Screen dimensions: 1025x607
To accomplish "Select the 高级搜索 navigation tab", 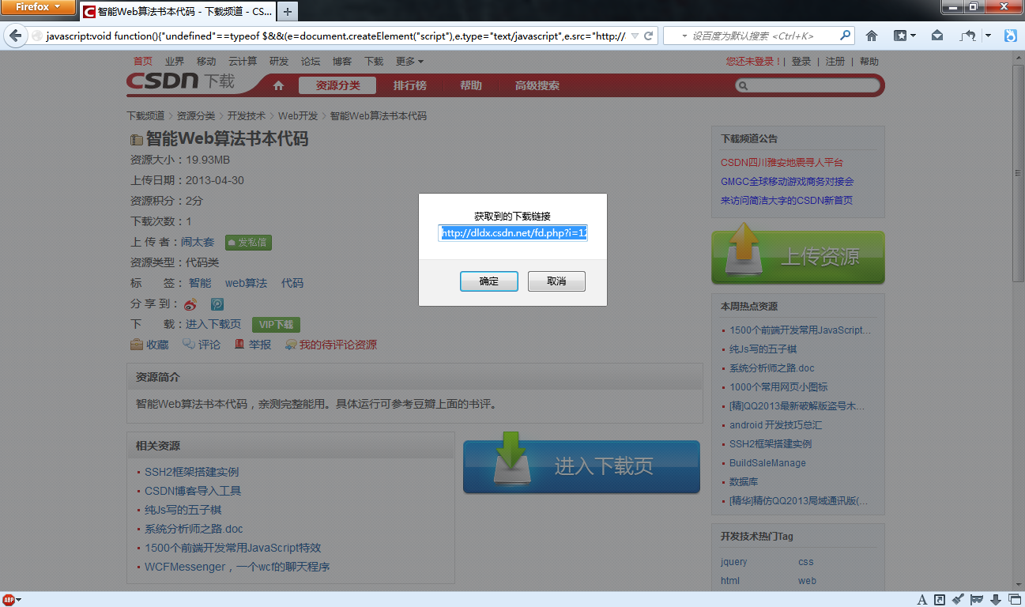I will tap(537, 85).
